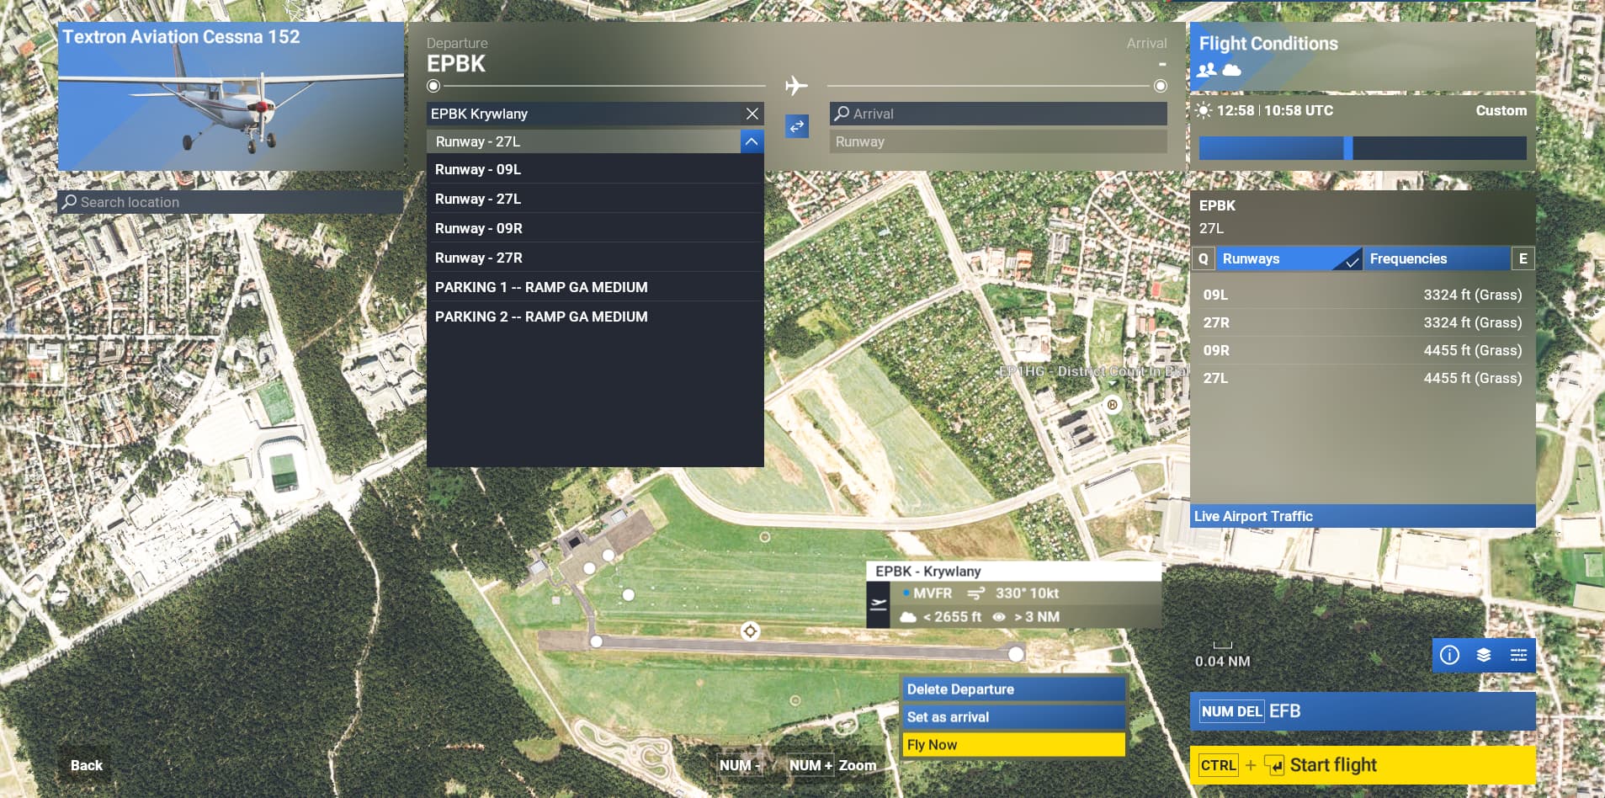Open the map info icon
1605x798 pixels.
pos(1449,655)
